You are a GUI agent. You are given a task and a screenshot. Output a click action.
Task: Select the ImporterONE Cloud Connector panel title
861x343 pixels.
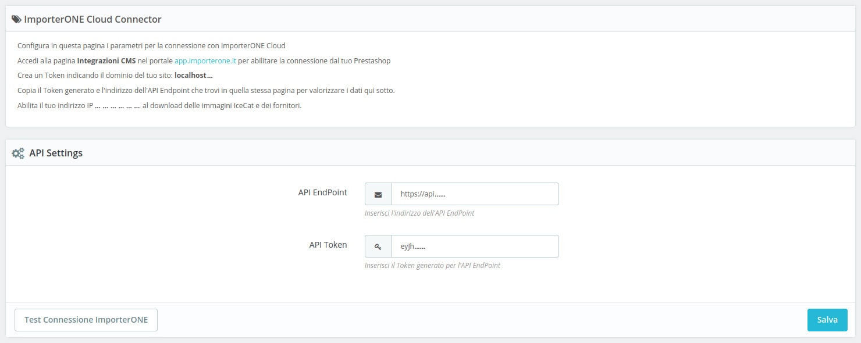(91, 19)
